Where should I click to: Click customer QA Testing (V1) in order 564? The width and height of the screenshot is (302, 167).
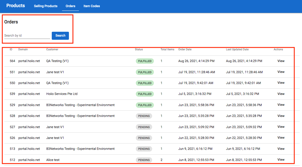57,61
